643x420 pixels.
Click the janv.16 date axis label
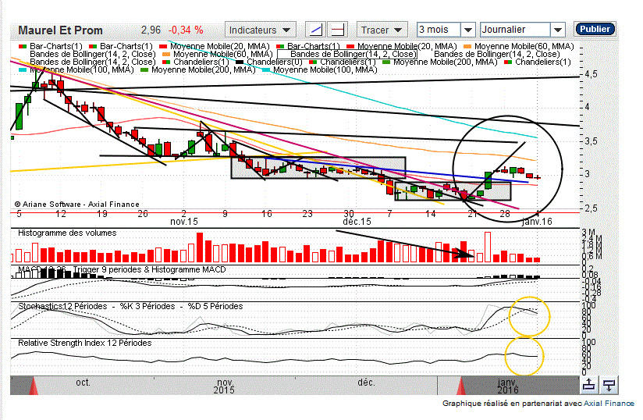click(x=537, y=222)
